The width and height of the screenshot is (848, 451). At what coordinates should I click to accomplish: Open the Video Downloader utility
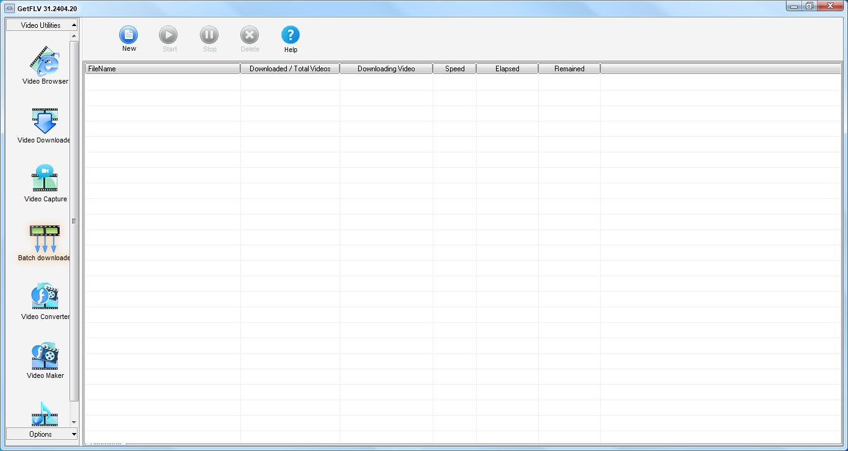click(x=45, y=125)
